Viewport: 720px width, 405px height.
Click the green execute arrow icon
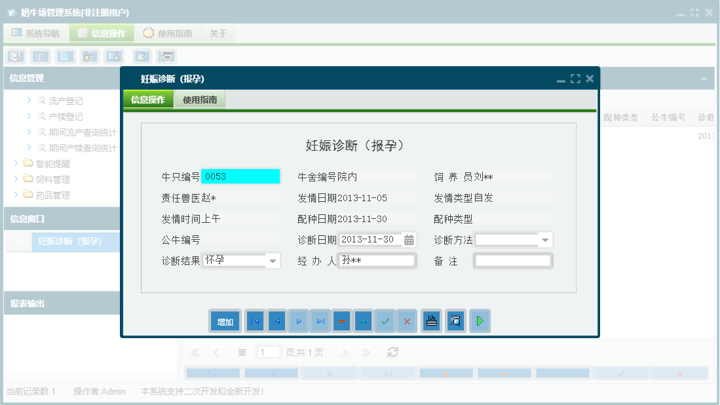(x=480, y=321)
